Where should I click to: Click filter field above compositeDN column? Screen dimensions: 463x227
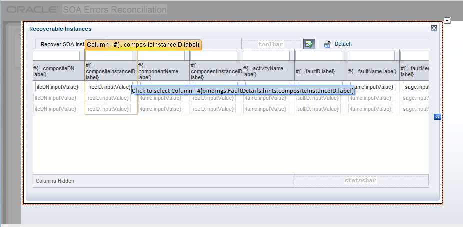coord(56,55)
